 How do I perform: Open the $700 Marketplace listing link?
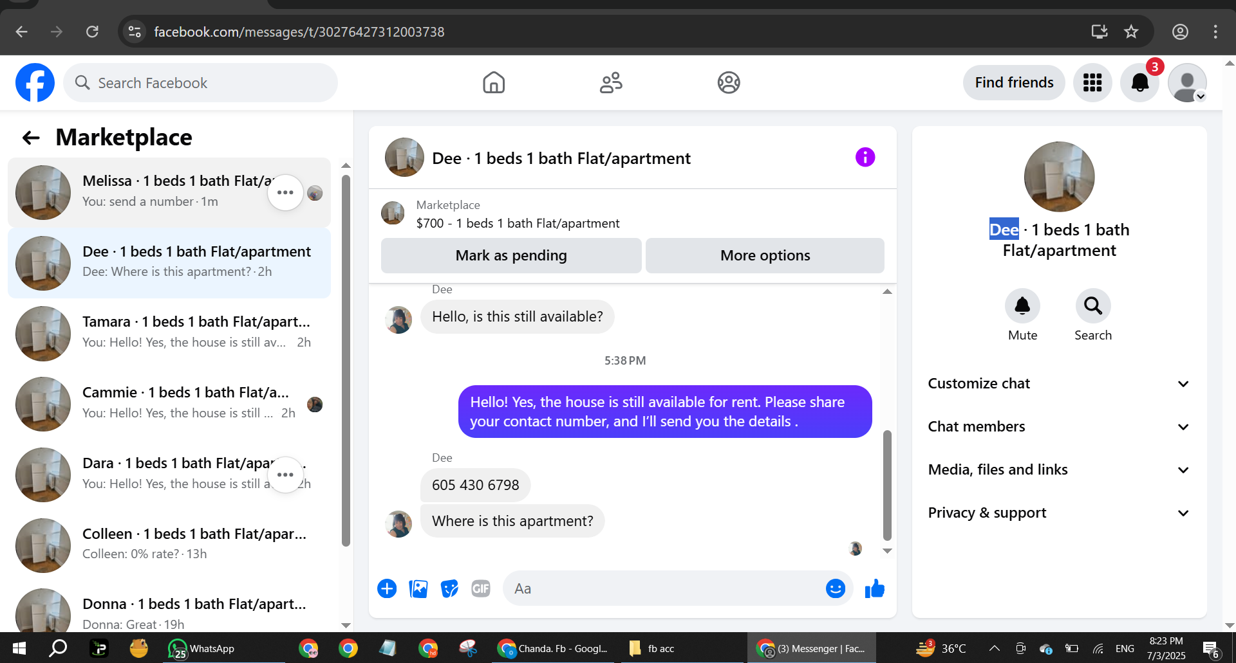coord(518,223)
